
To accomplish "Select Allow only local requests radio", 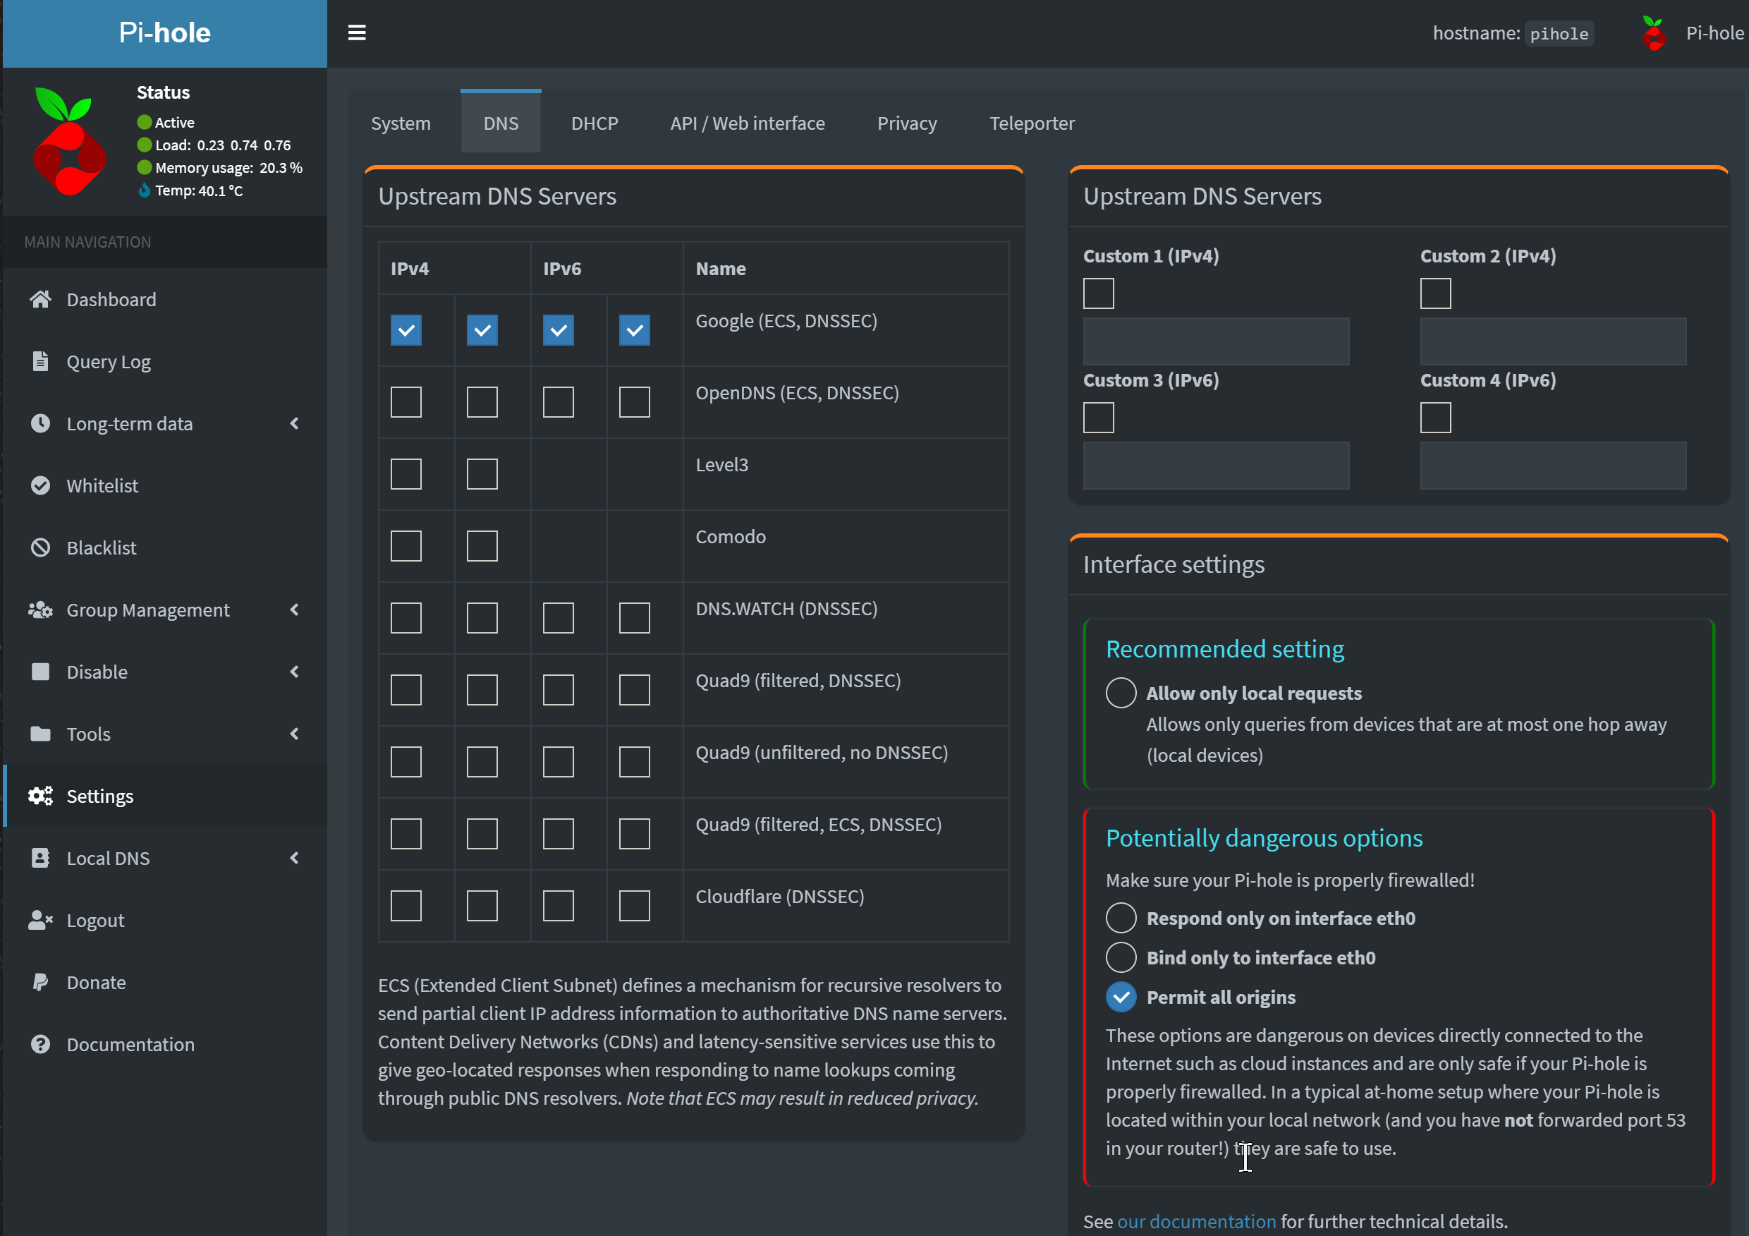I will (1121, 693).
